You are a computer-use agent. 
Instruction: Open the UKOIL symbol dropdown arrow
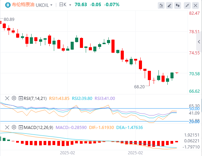pyautogui.click(x=51, y=5)
